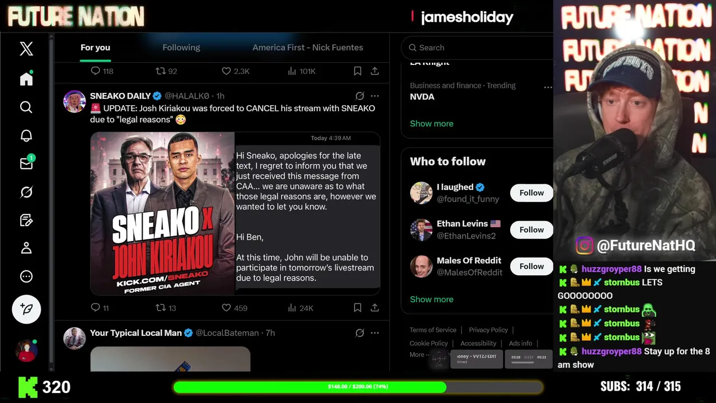Click Your Typical Local Man avatar
716x403 pixels.
click(74, 339)
